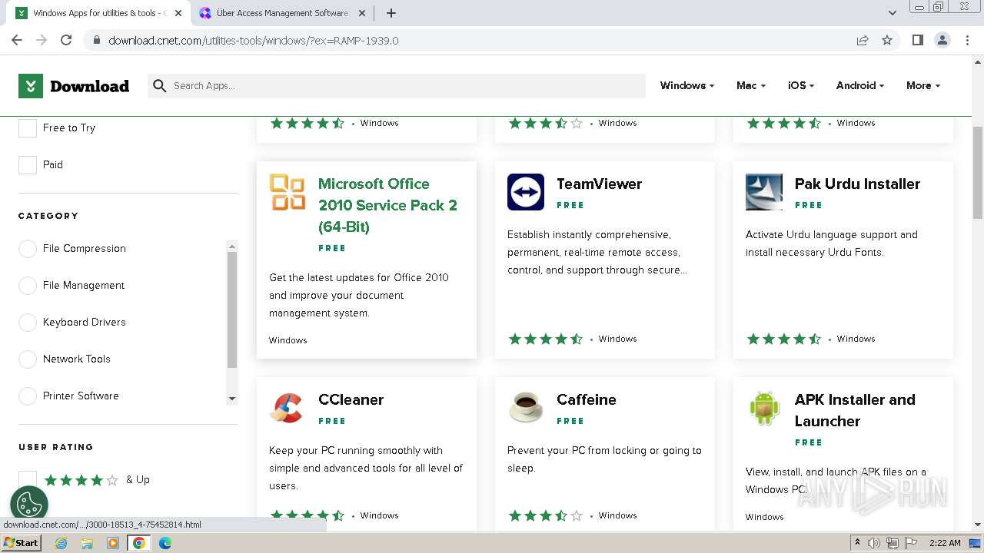Open the tab search chevron
This screenshot has height=553, width=984.
click(x=893, y=13)
